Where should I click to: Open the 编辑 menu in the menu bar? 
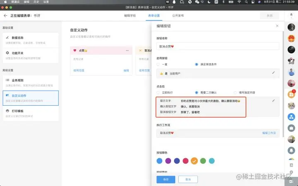(x=26, y=2)
